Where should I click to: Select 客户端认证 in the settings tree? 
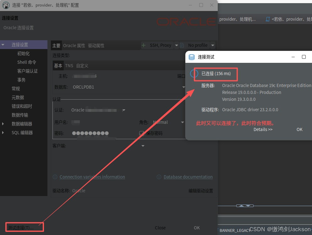click(27, 71)
